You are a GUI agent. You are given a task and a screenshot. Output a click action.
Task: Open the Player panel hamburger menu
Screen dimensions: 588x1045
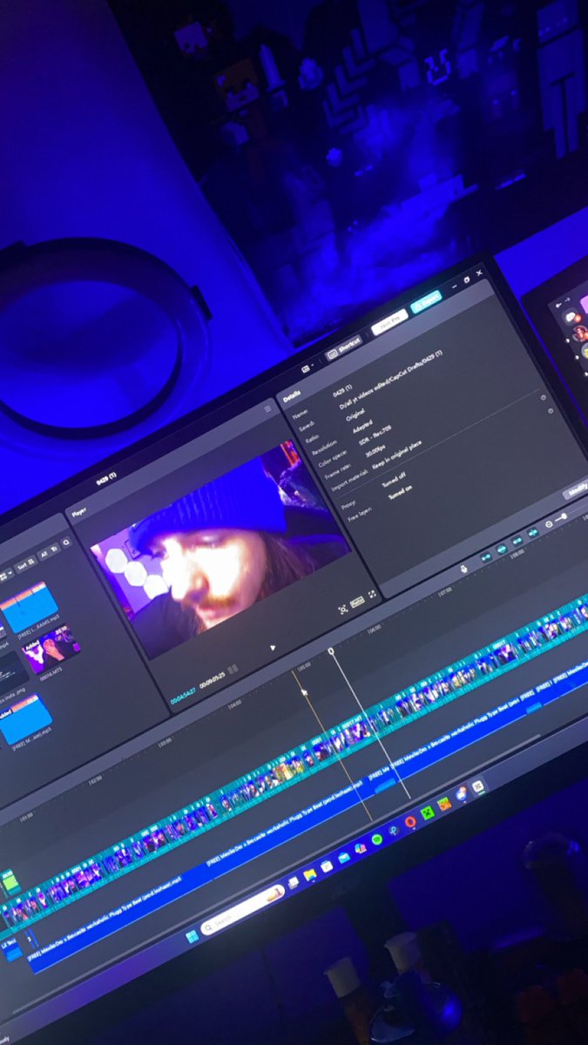pos(268,408)
